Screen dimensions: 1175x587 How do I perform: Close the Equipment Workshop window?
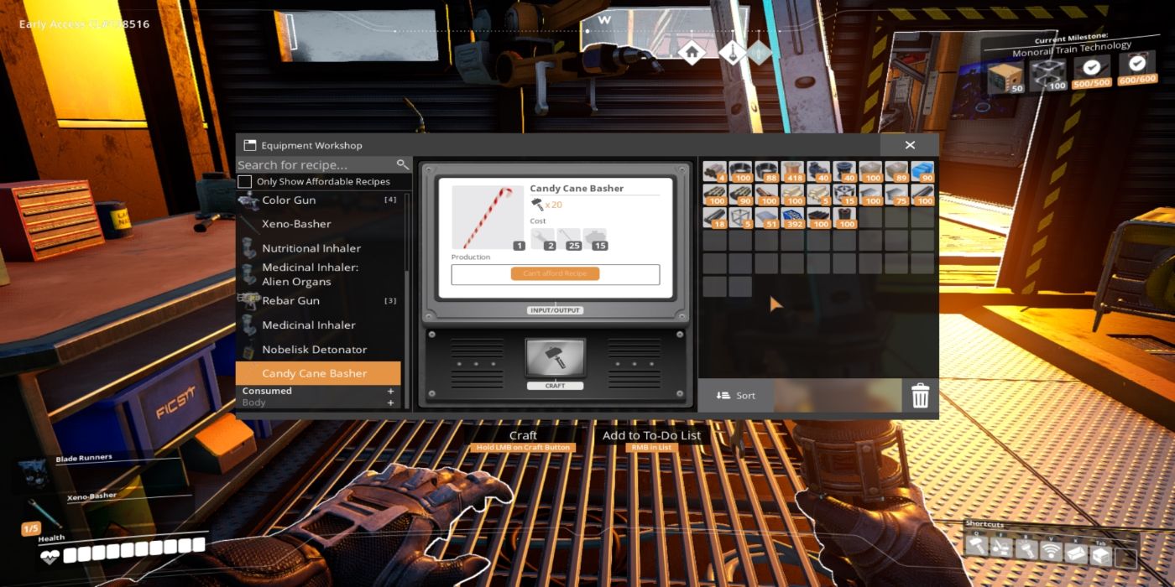click(910, 145)
